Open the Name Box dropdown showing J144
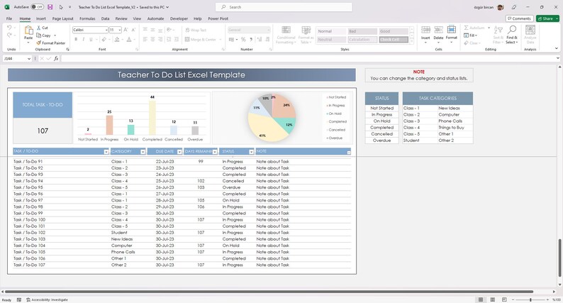The width and height of the screenshot is (563, 303). [29, 59]
